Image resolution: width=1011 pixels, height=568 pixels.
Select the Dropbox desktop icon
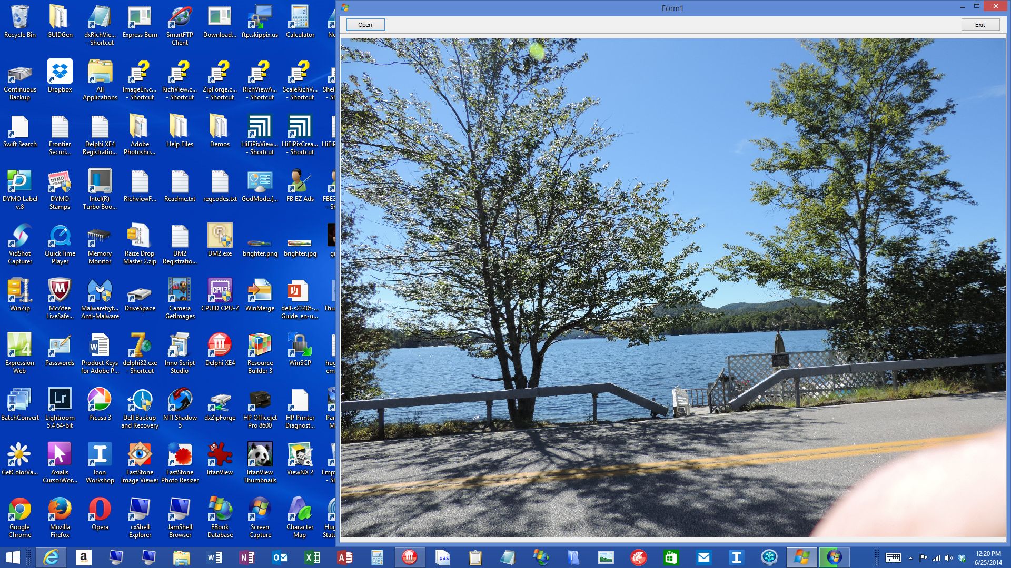click(60, 77)
